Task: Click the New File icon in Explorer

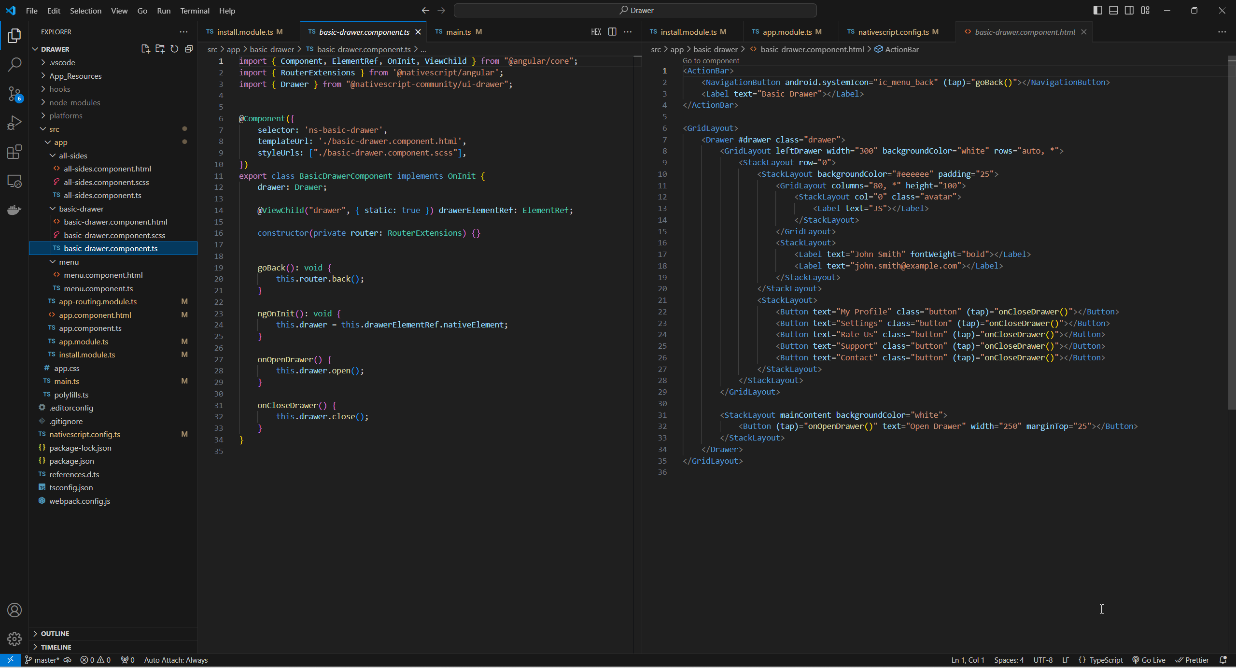Action: (x=145, y=48)
